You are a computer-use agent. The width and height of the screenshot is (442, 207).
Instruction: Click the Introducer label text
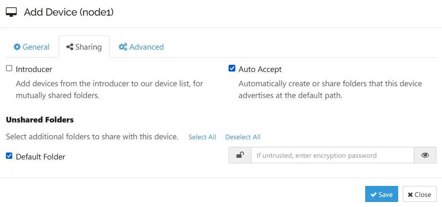click(34, 69)
